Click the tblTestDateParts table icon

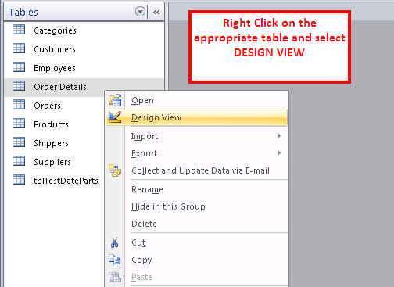pyautogui.click(x=19, y=180)
